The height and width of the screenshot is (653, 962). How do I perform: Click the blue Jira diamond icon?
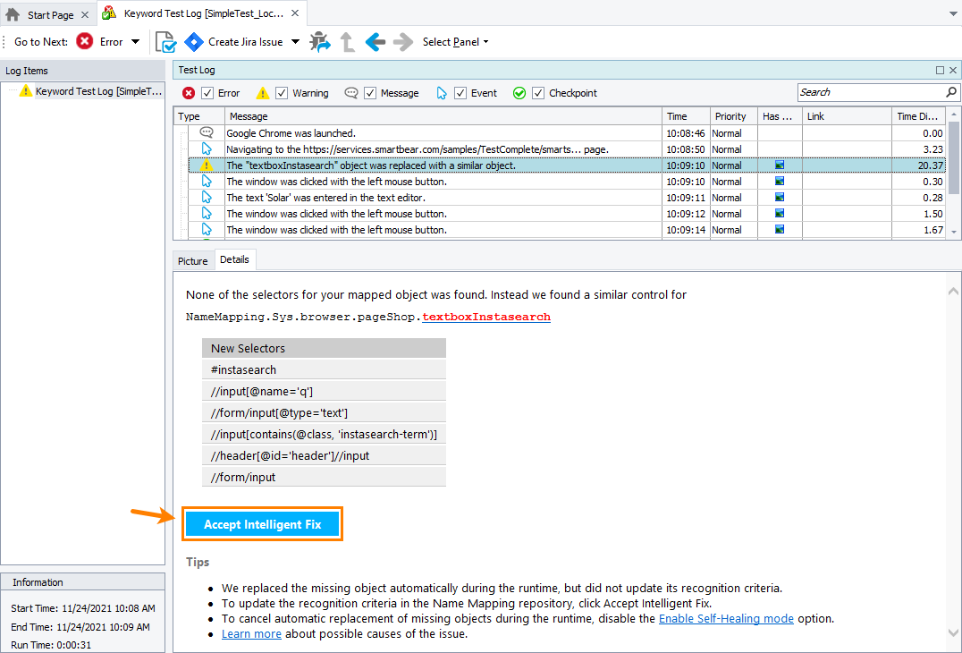(194, 41)
